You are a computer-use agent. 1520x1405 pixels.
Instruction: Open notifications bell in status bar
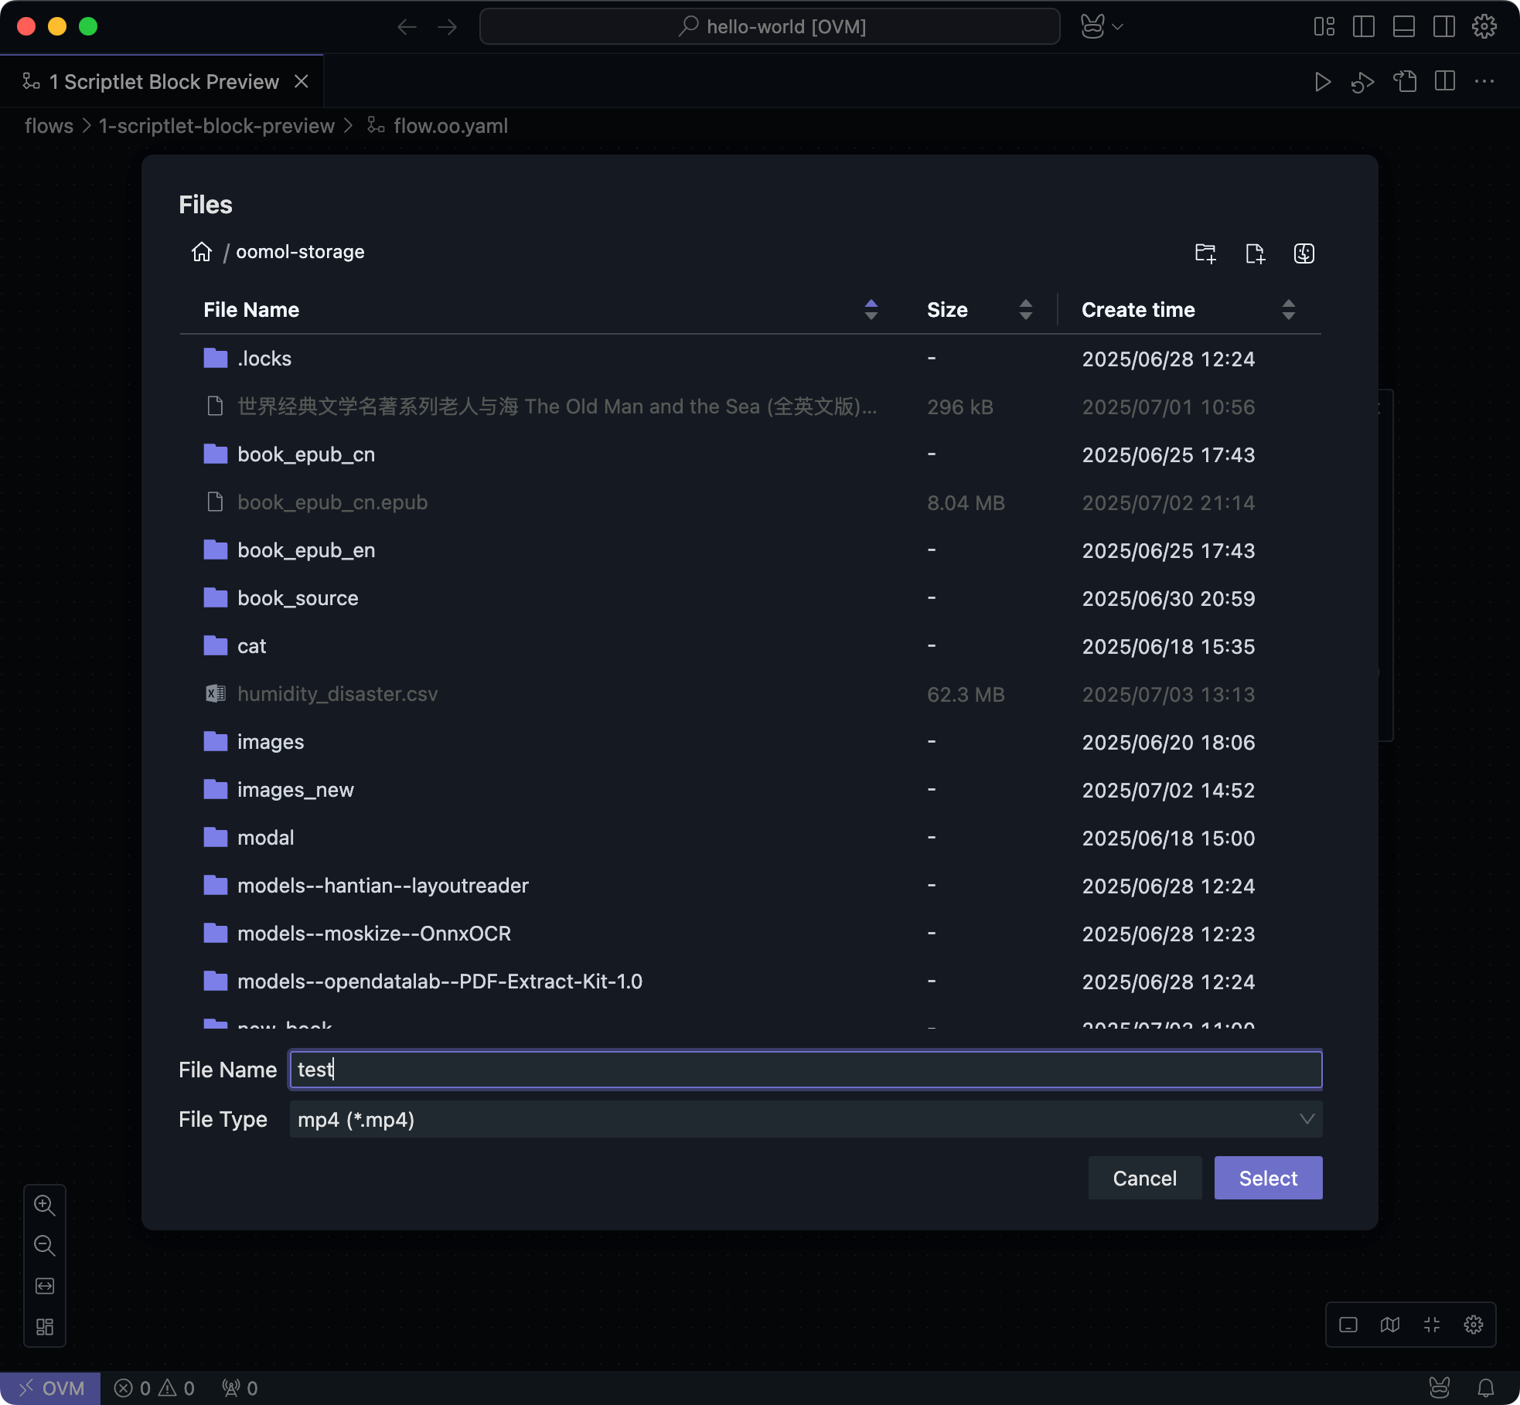coord(1485,1388)
